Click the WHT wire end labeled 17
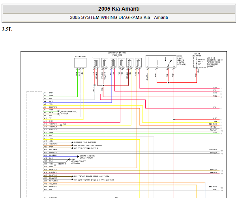Image resolution: width=236 pixels, height=198 pixels. point(218,190)
